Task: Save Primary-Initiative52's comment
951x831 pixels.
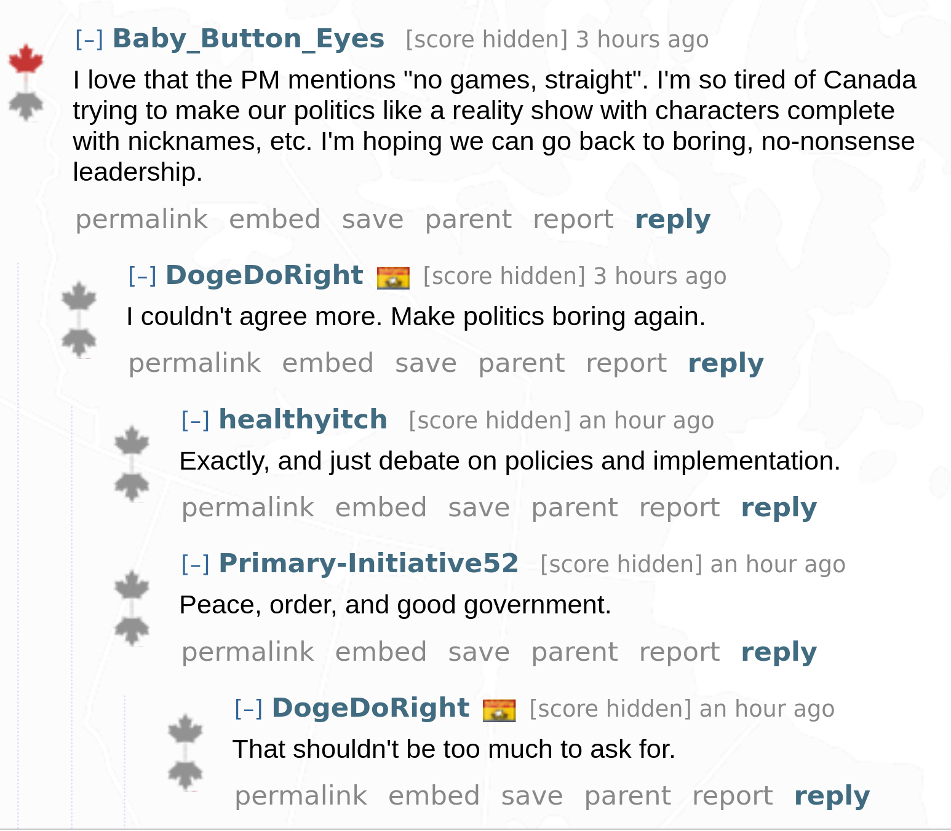Action: click(479, 652)
